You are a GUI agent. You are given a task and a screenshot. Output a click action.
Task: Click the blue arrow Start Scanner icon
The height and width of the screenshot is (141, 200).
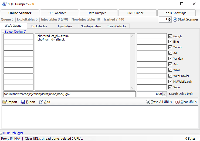(x=175, y=19)
